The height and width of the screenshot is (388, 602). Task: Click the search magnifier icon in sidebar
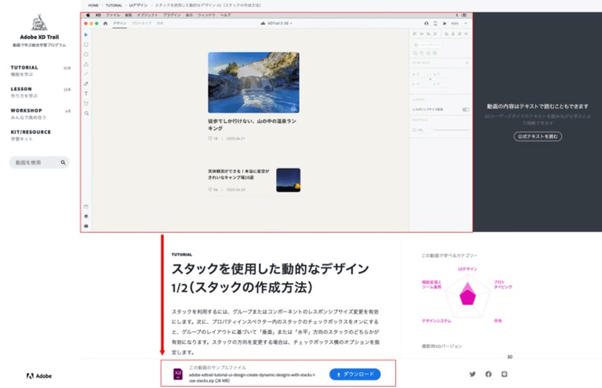tap(63, 162)
